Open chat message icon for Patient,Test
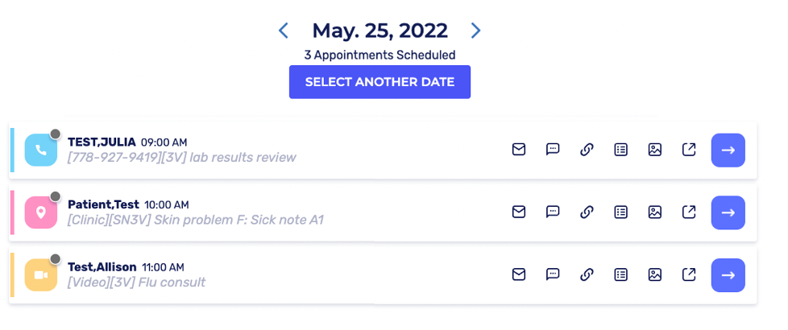 (553, 212)
